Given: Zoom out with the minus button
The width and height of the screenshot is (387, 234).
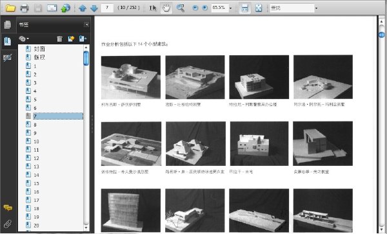Looking at the screenshot, I should [x=195, y=8].
